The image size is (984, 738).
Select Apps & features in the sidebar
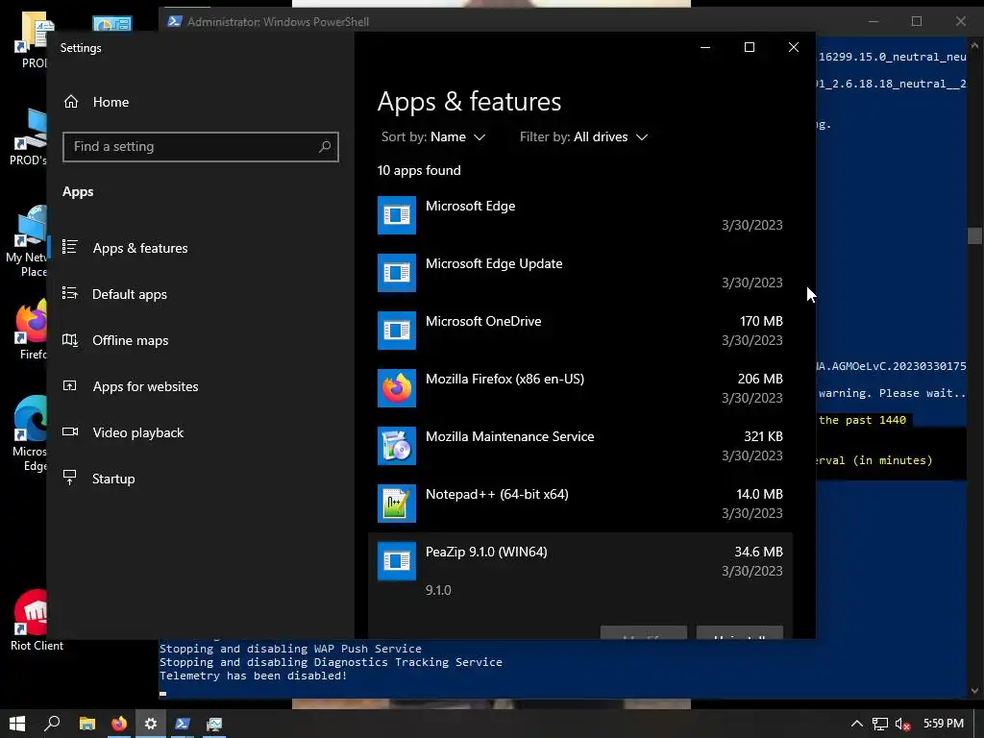140,248
